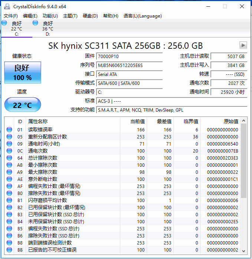Viewport: 252px width, 259px height.
Task: Click status orb for A9 最大擦除次数
Action: click(9, 172)
